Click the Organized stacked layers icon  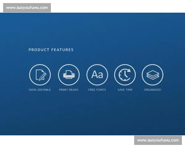pyautogui.click(x=153, y=75)
